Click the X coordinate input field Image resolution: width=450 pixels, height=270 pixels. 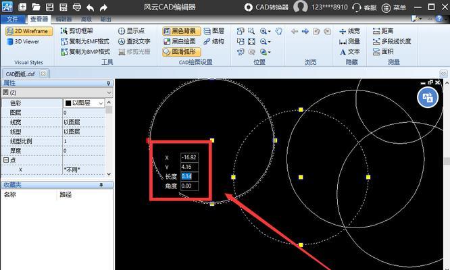point(189,157)
